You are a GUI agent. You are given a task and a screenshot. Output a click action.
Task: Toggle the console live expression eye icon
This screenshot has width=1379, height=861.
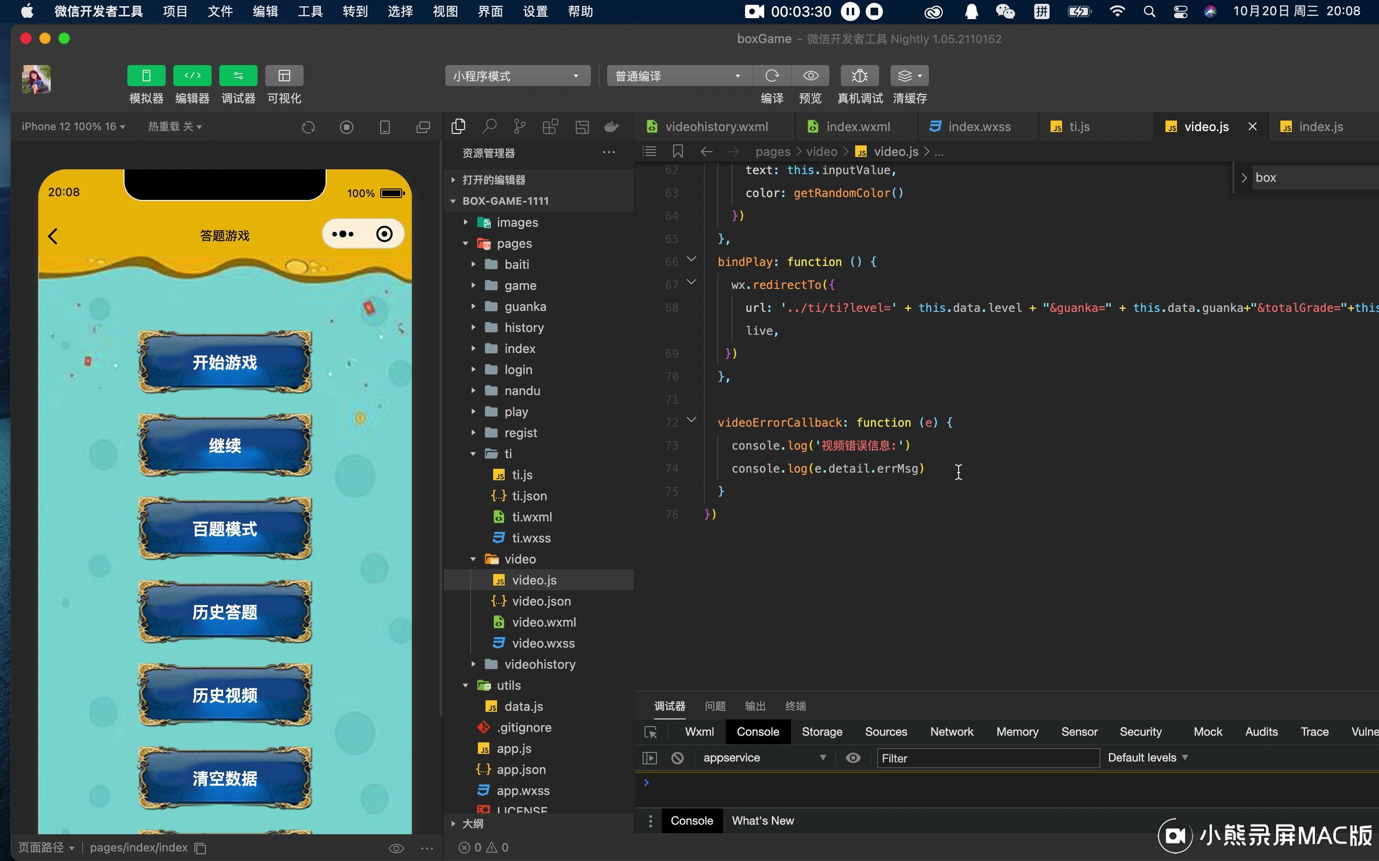pyautogui.click(x=852, y=758)
